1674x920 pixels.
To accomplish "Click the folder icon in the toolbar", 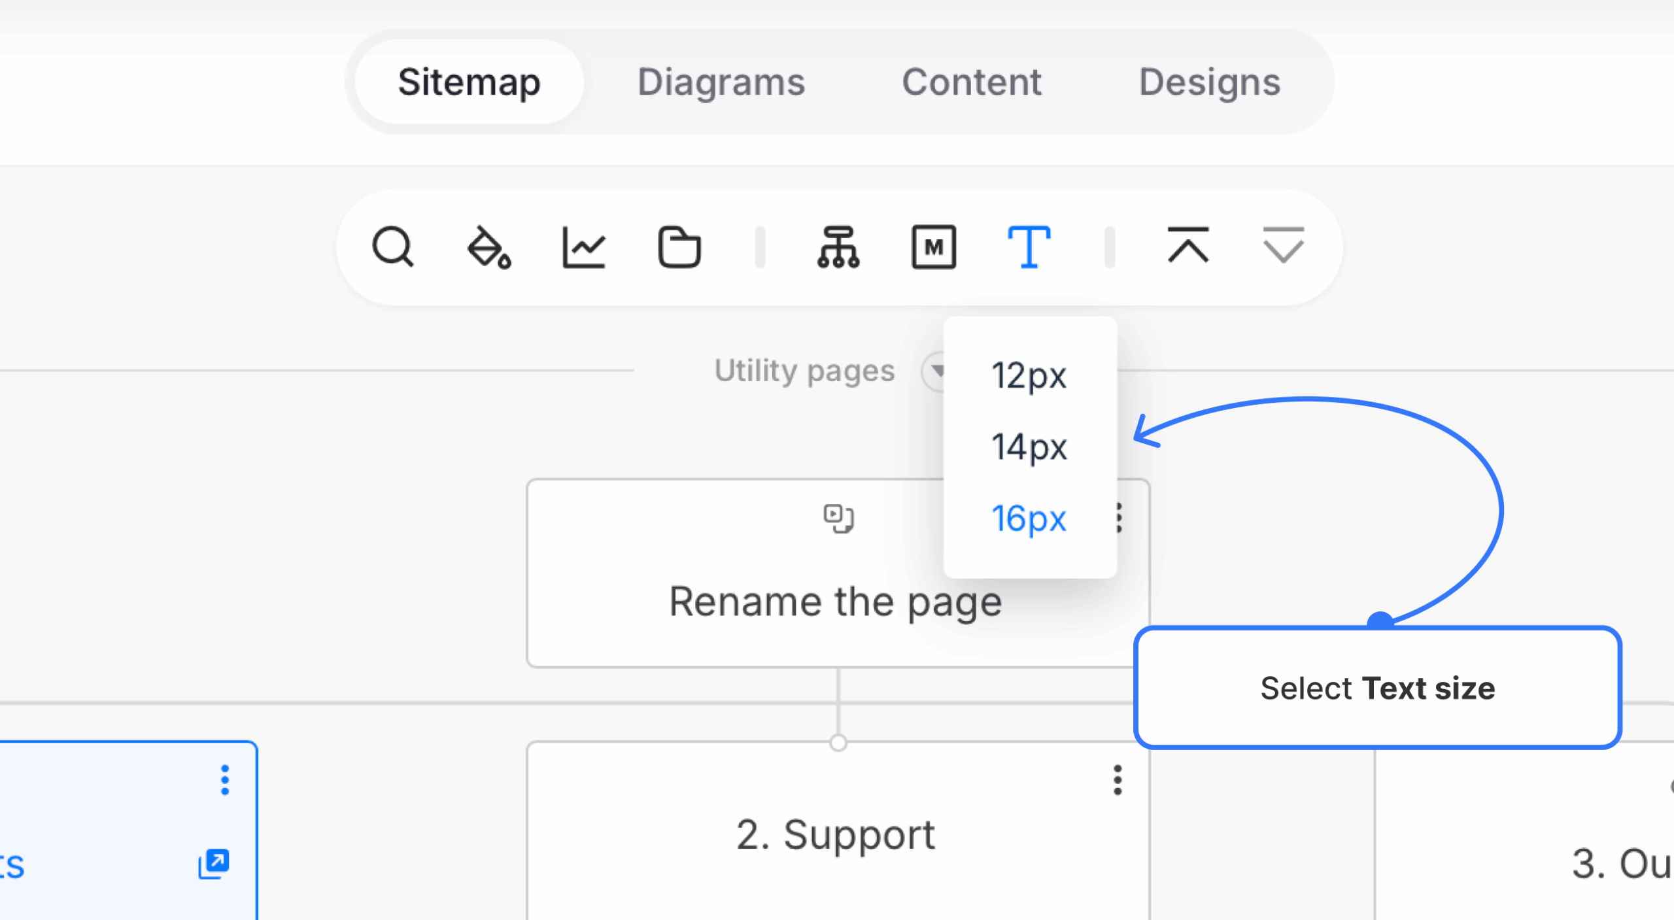I will coord(679,247).
